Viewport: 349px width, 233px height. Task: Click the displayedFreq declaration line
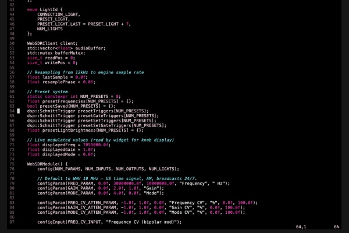[x=69, y=145]
